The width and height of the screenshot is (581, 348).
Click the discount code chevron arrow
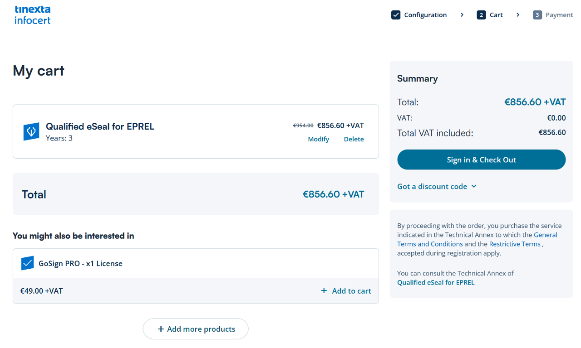pos(474,186)
